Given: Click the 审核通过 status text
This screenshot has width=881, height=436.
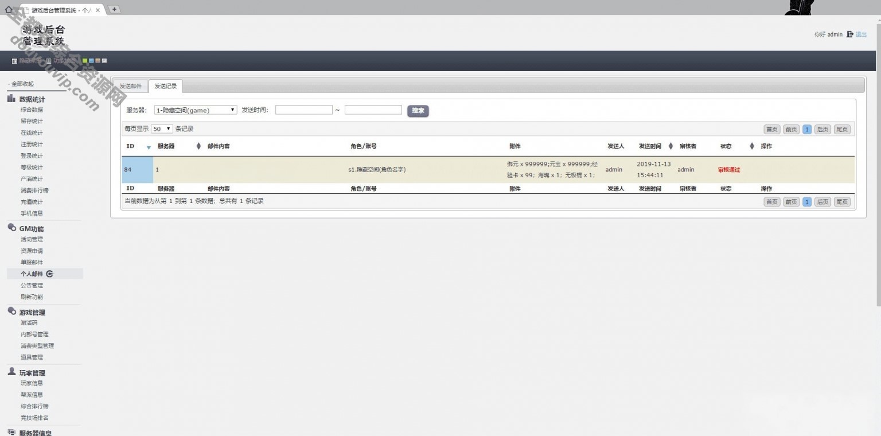Looking at the screenshot, I should (729, 170).
